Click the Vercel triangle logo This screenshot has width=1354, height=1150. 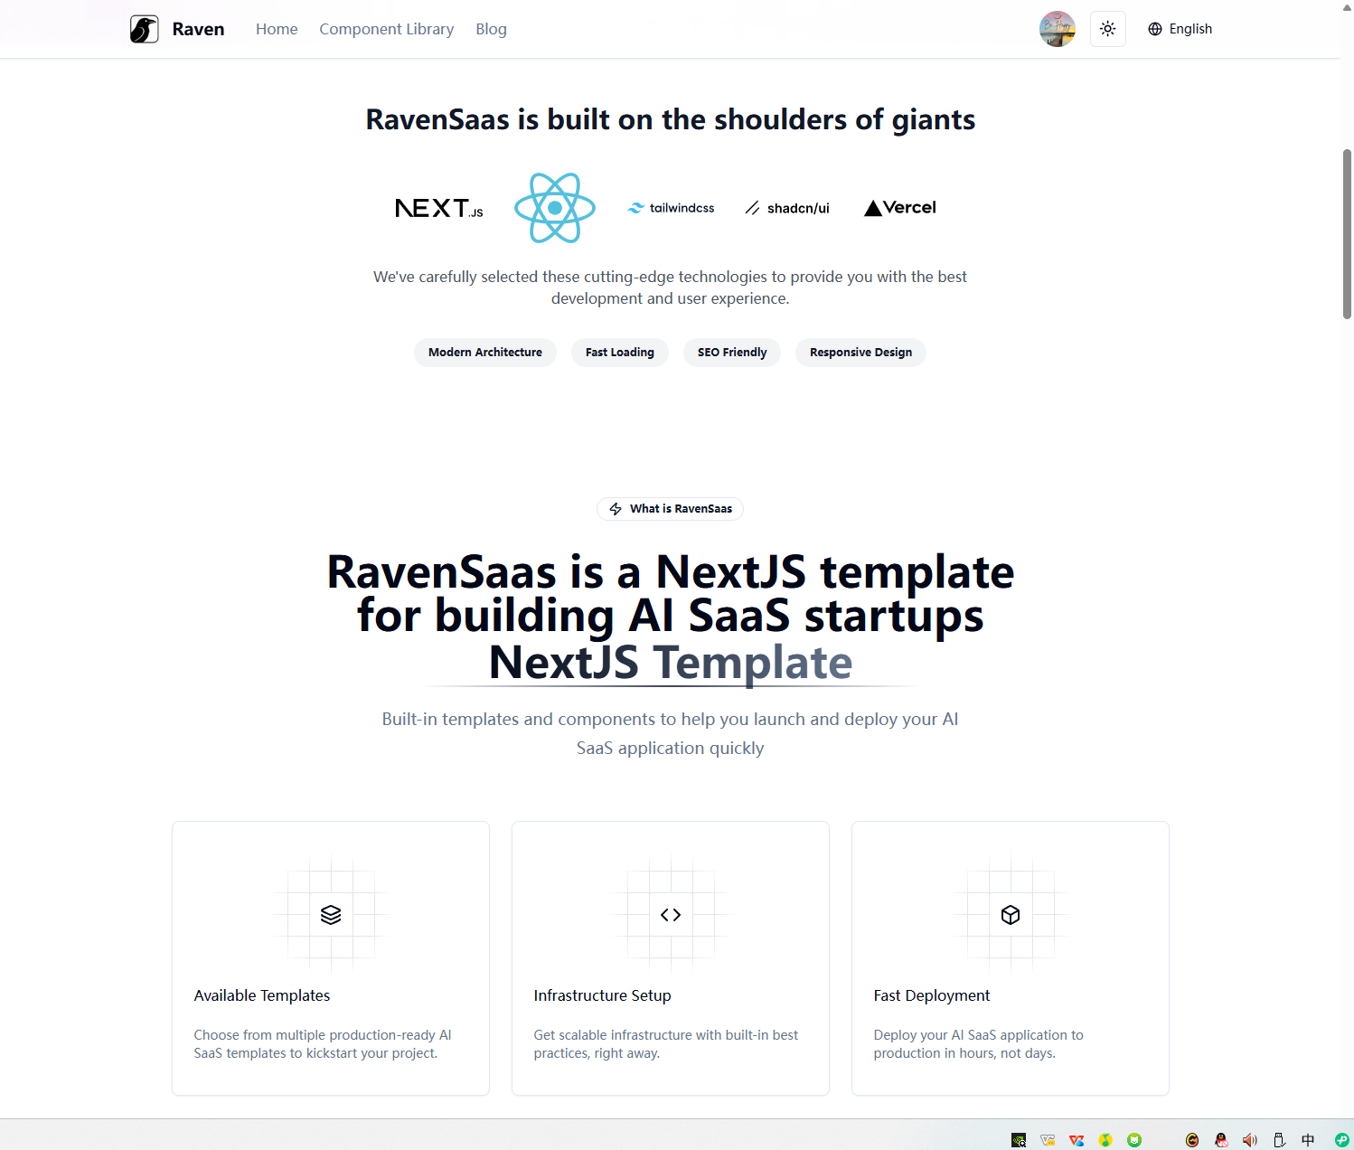point(900,208)
